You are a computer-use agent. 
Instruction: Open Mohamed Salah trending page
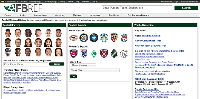click(19, 78)
